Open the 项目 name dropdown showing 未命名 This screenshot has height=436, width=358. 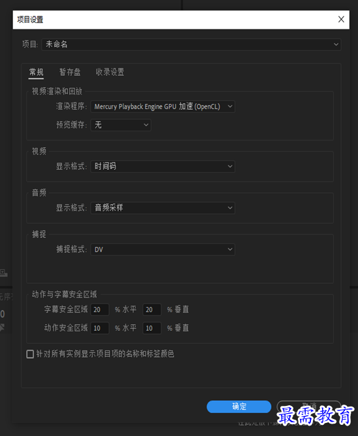pyautogui.click(x=191, y=44)
